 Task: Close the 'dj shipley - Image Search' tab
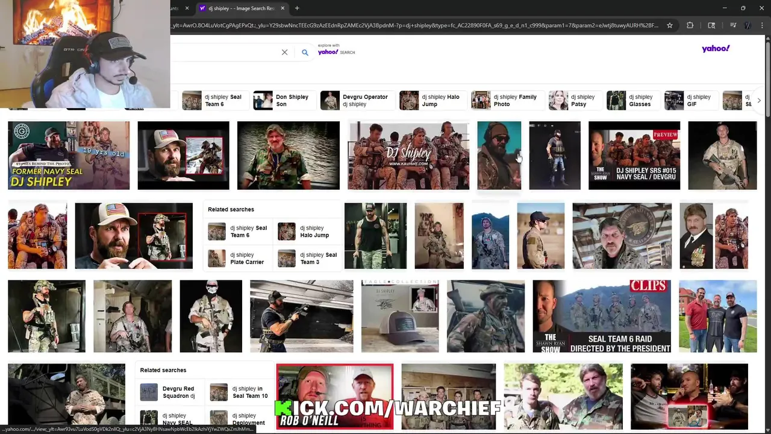282,8
